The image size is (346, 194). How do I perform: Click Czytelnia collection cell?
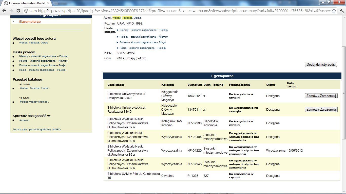pos(168,176)
